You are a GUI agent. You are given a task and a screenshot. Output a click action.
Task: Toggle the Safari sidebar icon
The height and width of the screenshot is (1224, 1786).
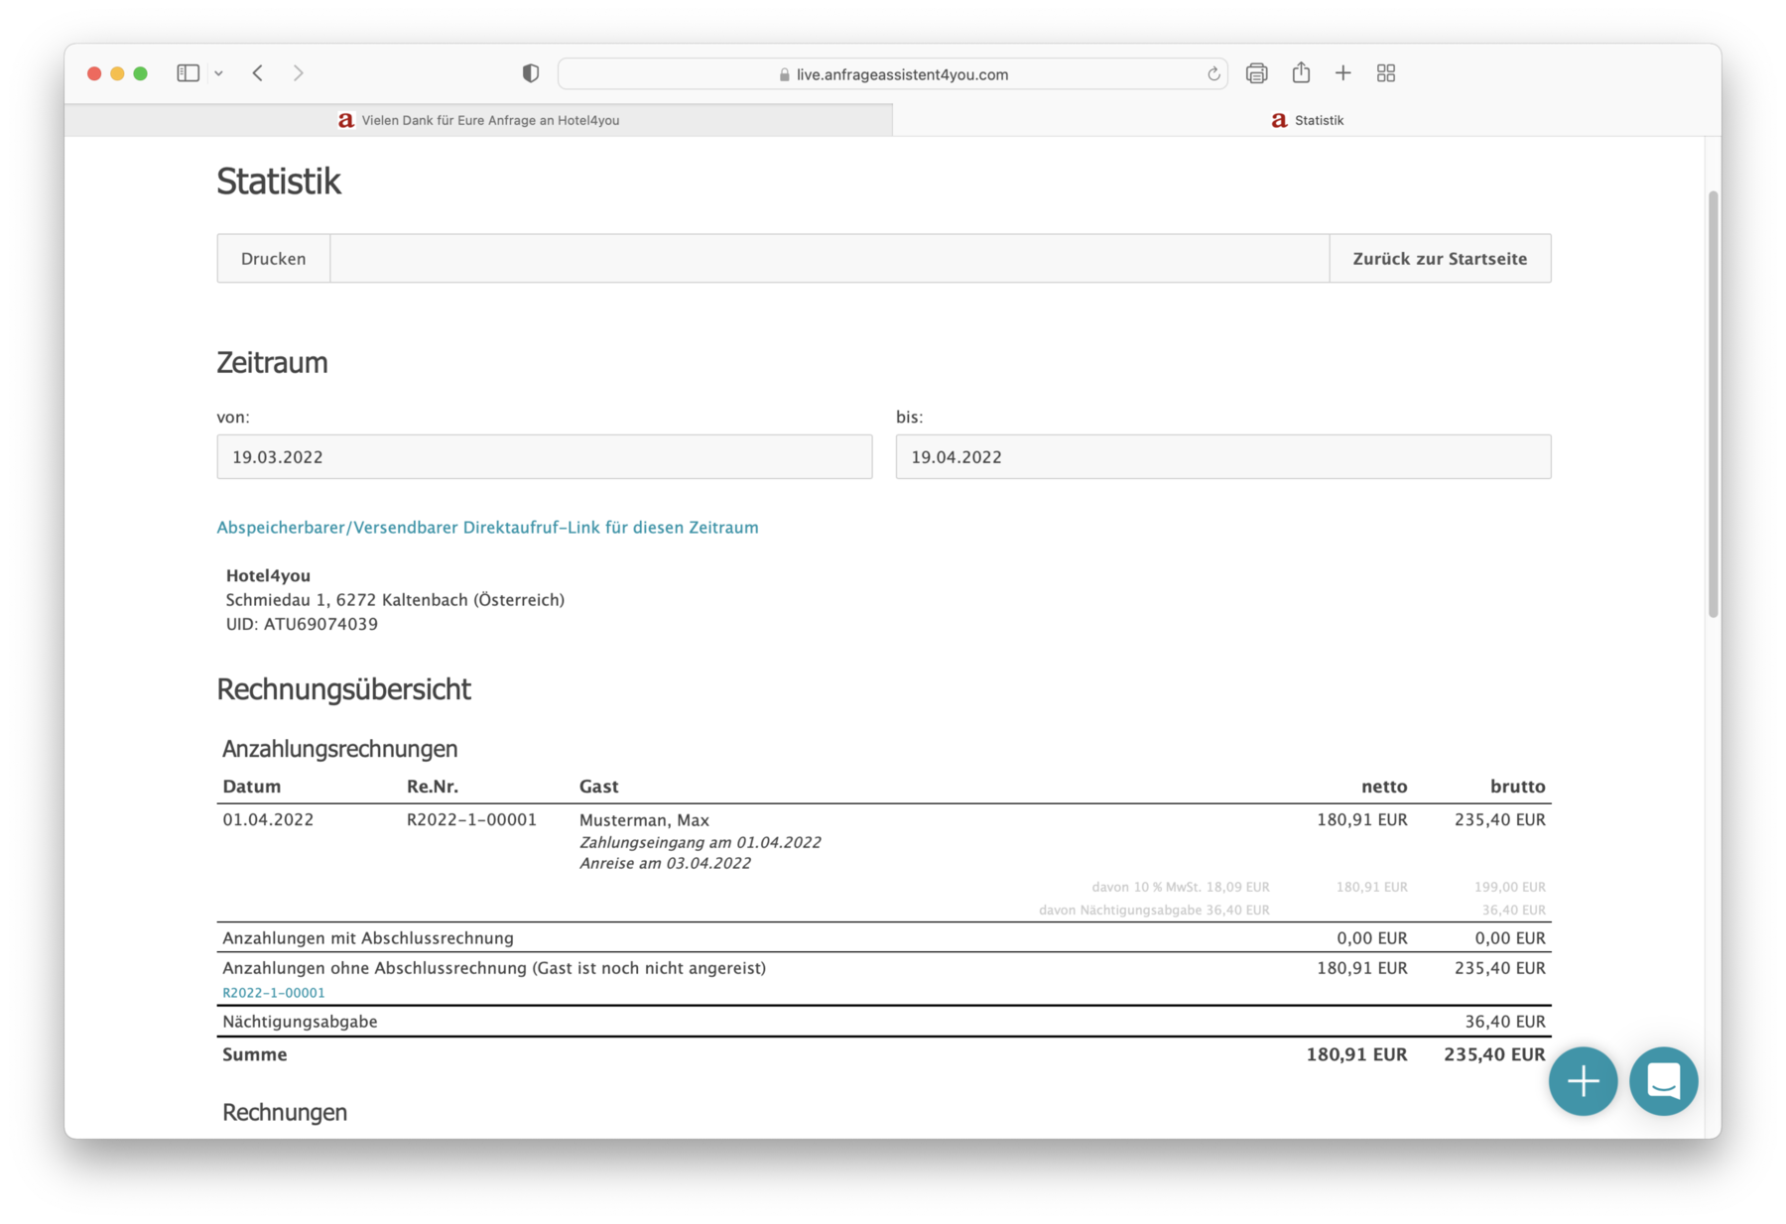[188, 73]
